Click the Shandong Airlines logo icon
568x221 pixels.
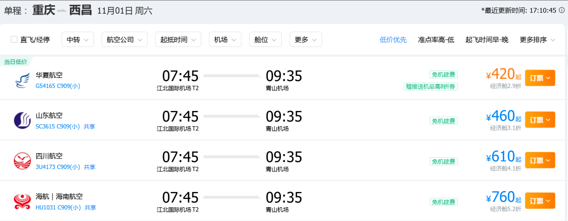(22, 120)
